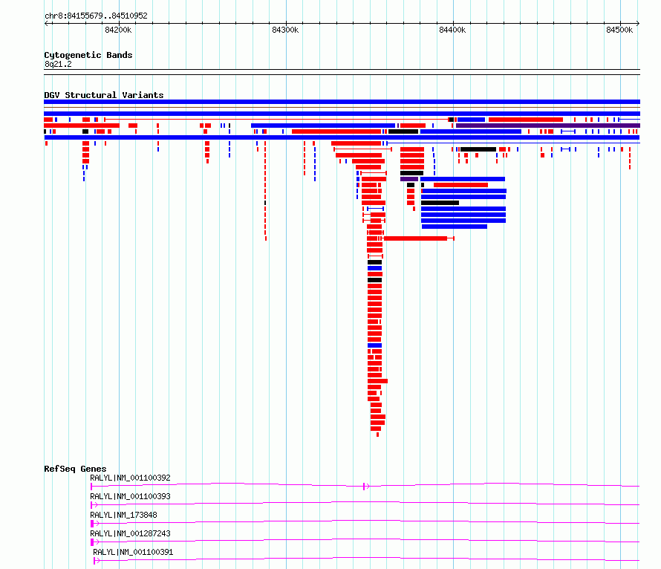Screen dimensions: 661x569
Task: Click the 8q21.2 cytogenetic band bar
Action: [342, 72]
